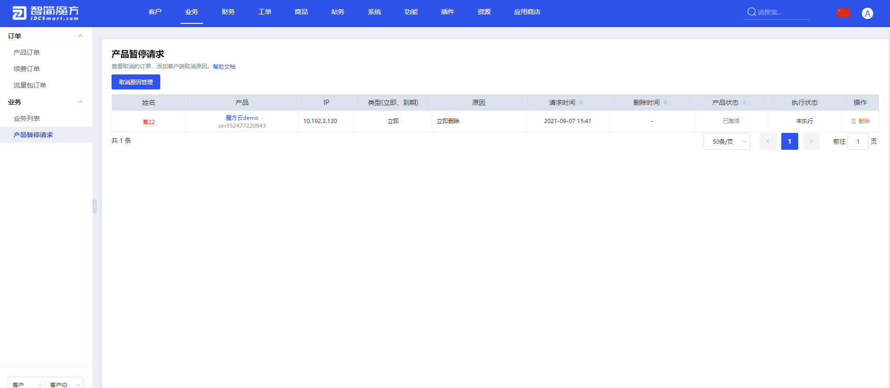Open the 应用商店 top menu
The width and height of the screenshot is (890, 388).
(527, 12)
